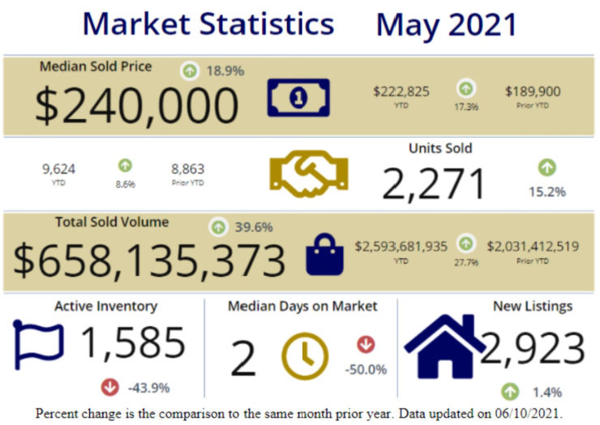Click green up arrow beside 18.9%
This screenshot has height=425, width=600.
(189, 71)
